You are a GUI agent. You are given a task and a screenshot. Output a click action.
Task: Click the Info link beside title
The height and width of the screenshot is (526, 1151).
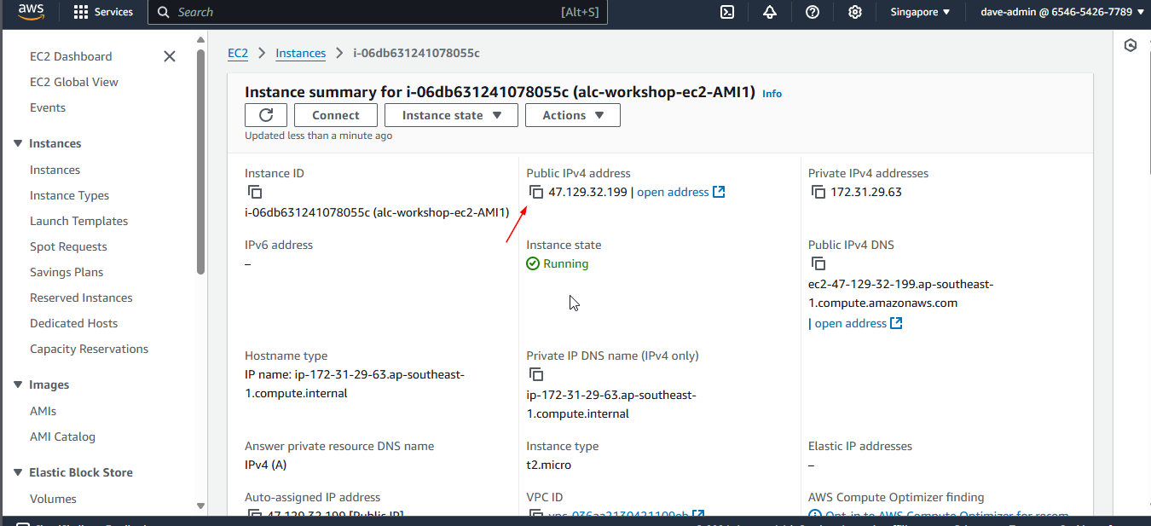pos(772,94)
